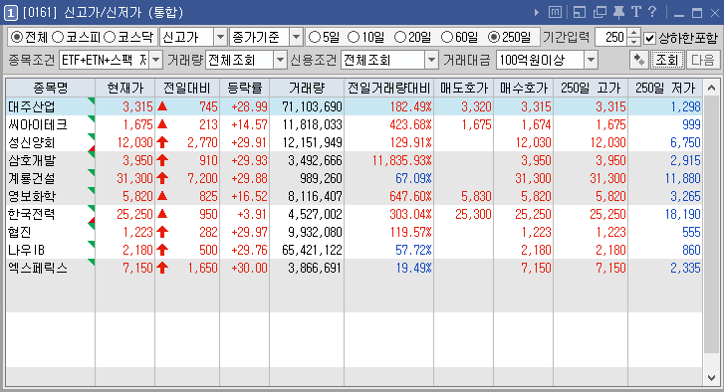
Task: Open the 종가기준 dropdown
Action: 296,37
